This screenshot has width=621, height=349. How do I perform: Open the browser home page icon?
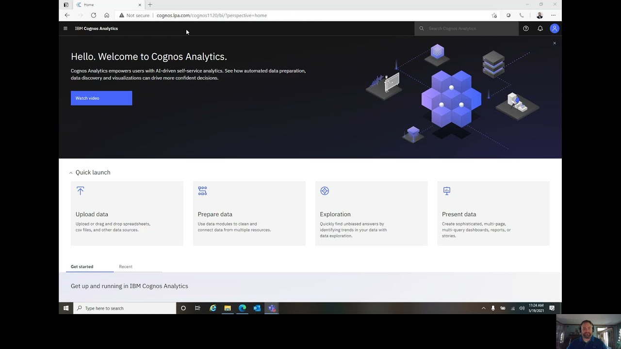point(107,16)
